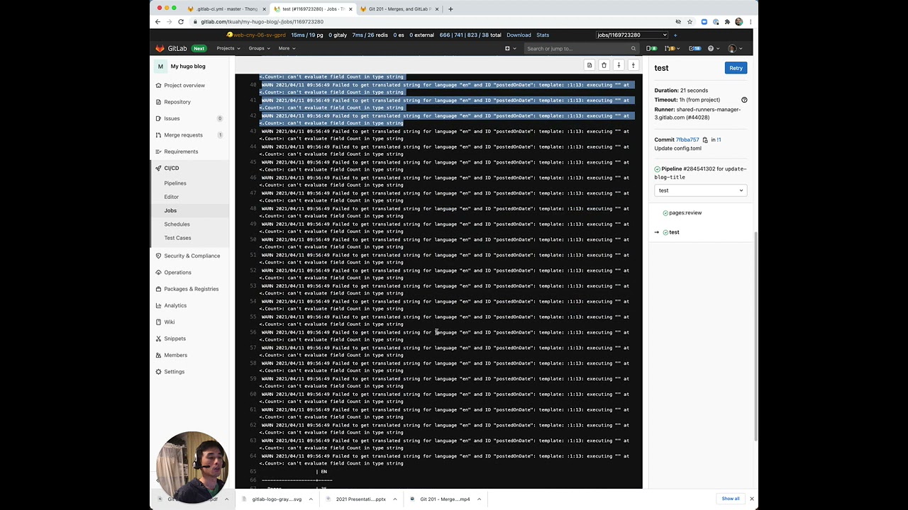
Task: Open the user avatar dropdown
Action: click(735, 48)
